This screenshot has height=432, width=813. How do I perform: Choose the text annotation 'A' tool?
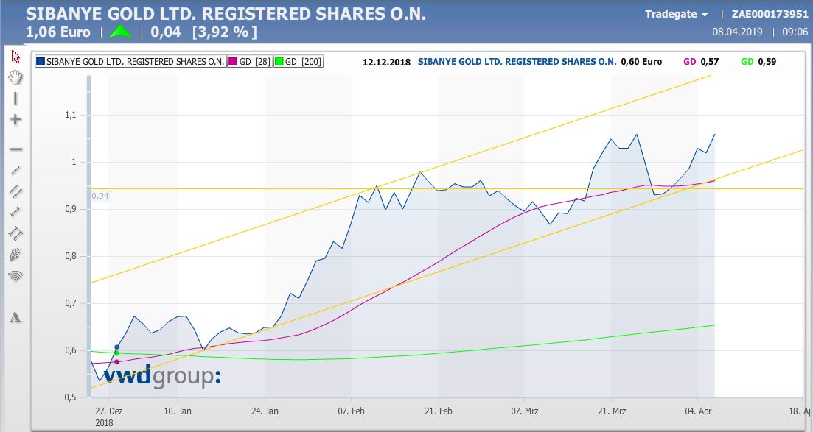15,318
